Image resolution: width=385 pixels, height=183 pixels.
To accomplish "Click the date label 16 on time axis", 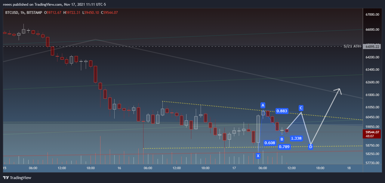I will pyautogui.click(x=119, y=168).
